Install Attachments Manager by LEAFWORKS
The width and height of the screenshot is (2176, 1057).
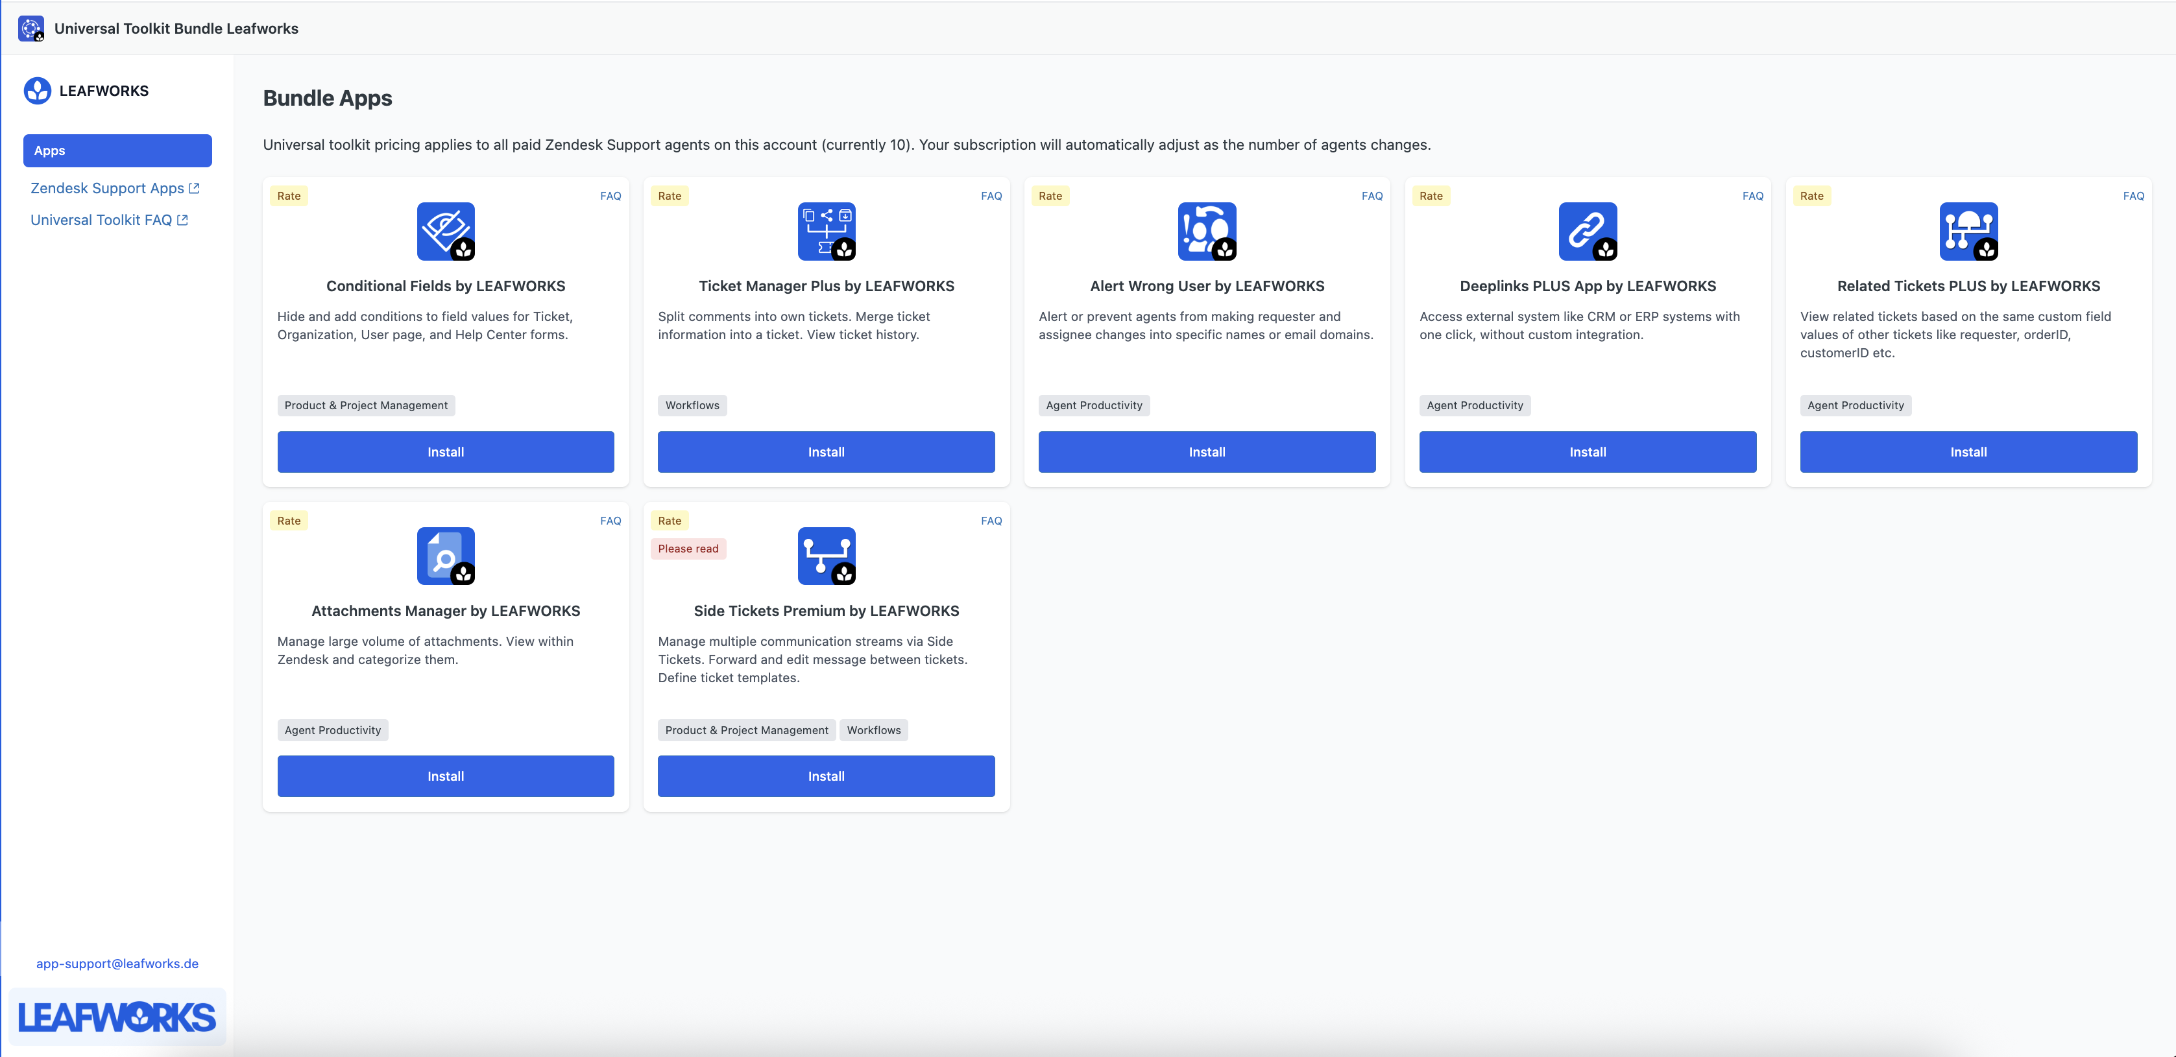[x=446, y=776]
